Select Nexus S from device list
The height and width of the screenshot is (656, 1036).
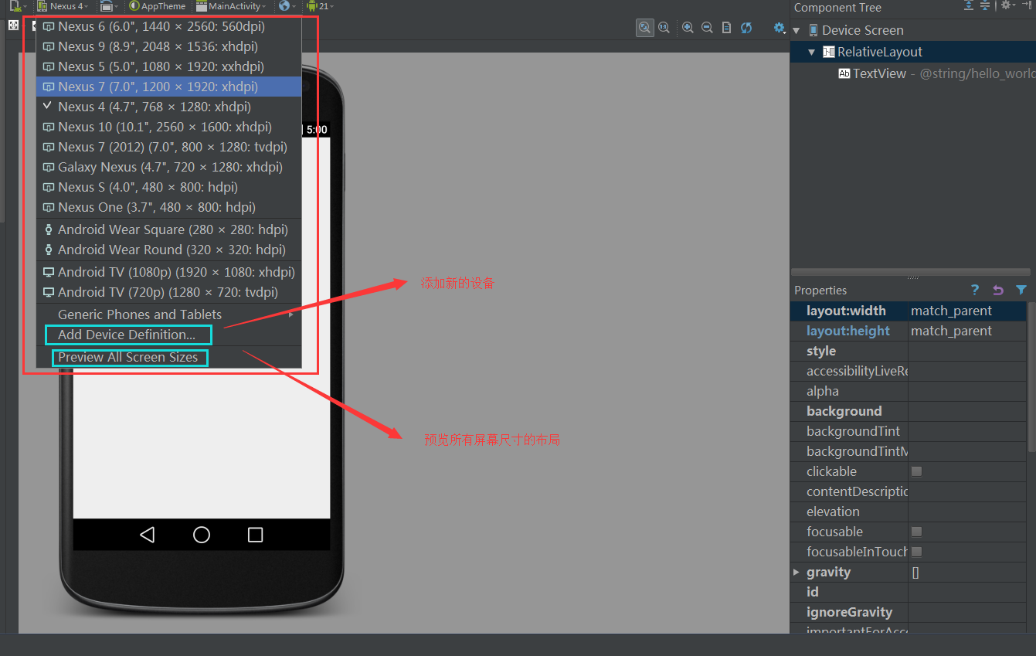[x=168, y=187]
